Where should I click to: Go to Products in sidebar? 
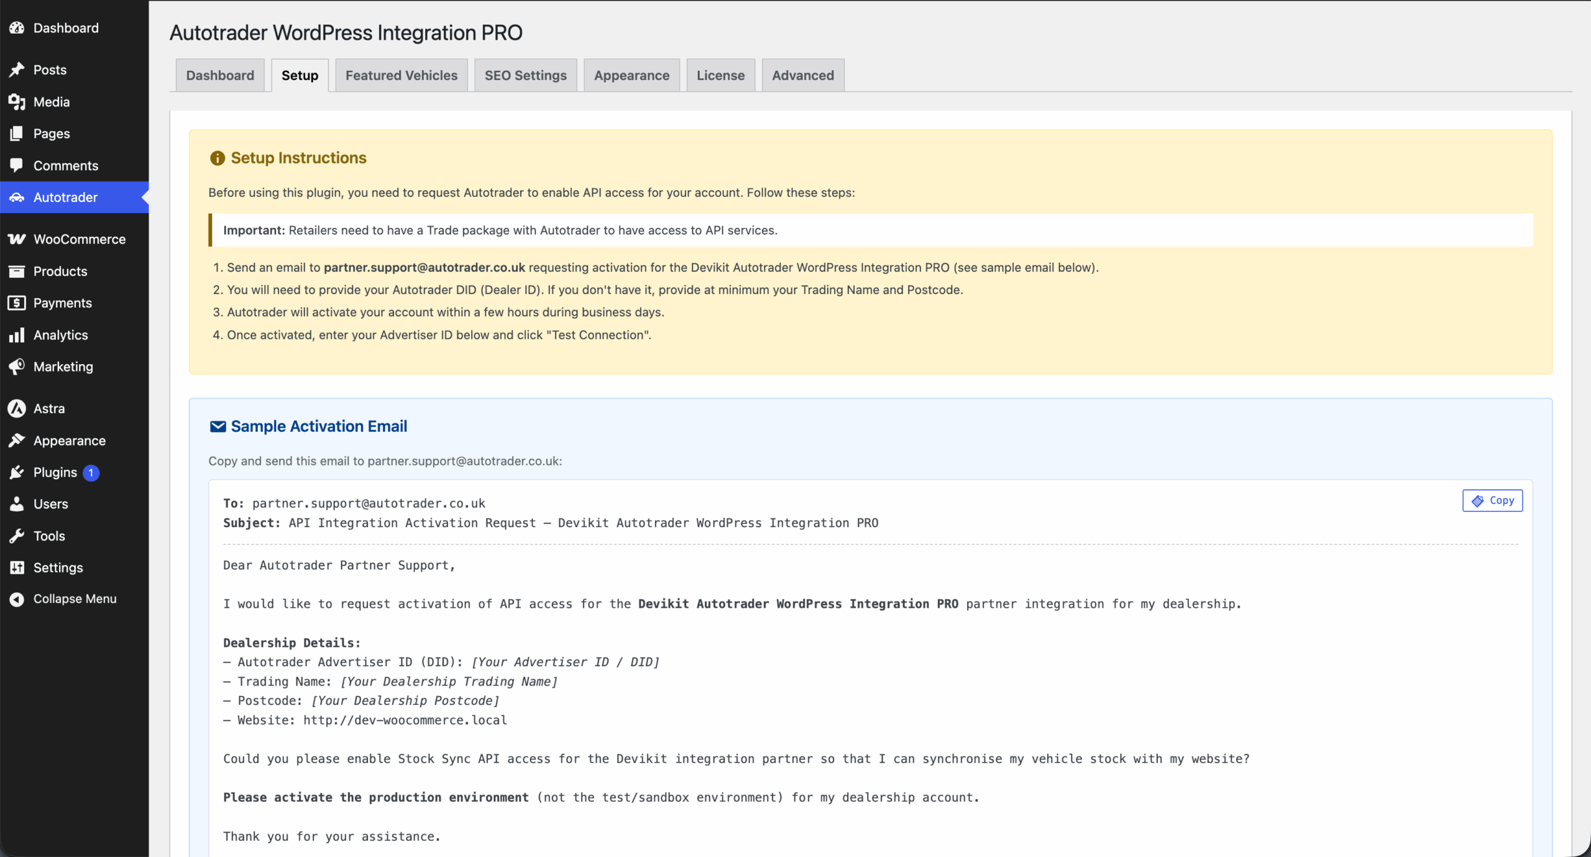[x=75, y=271]
